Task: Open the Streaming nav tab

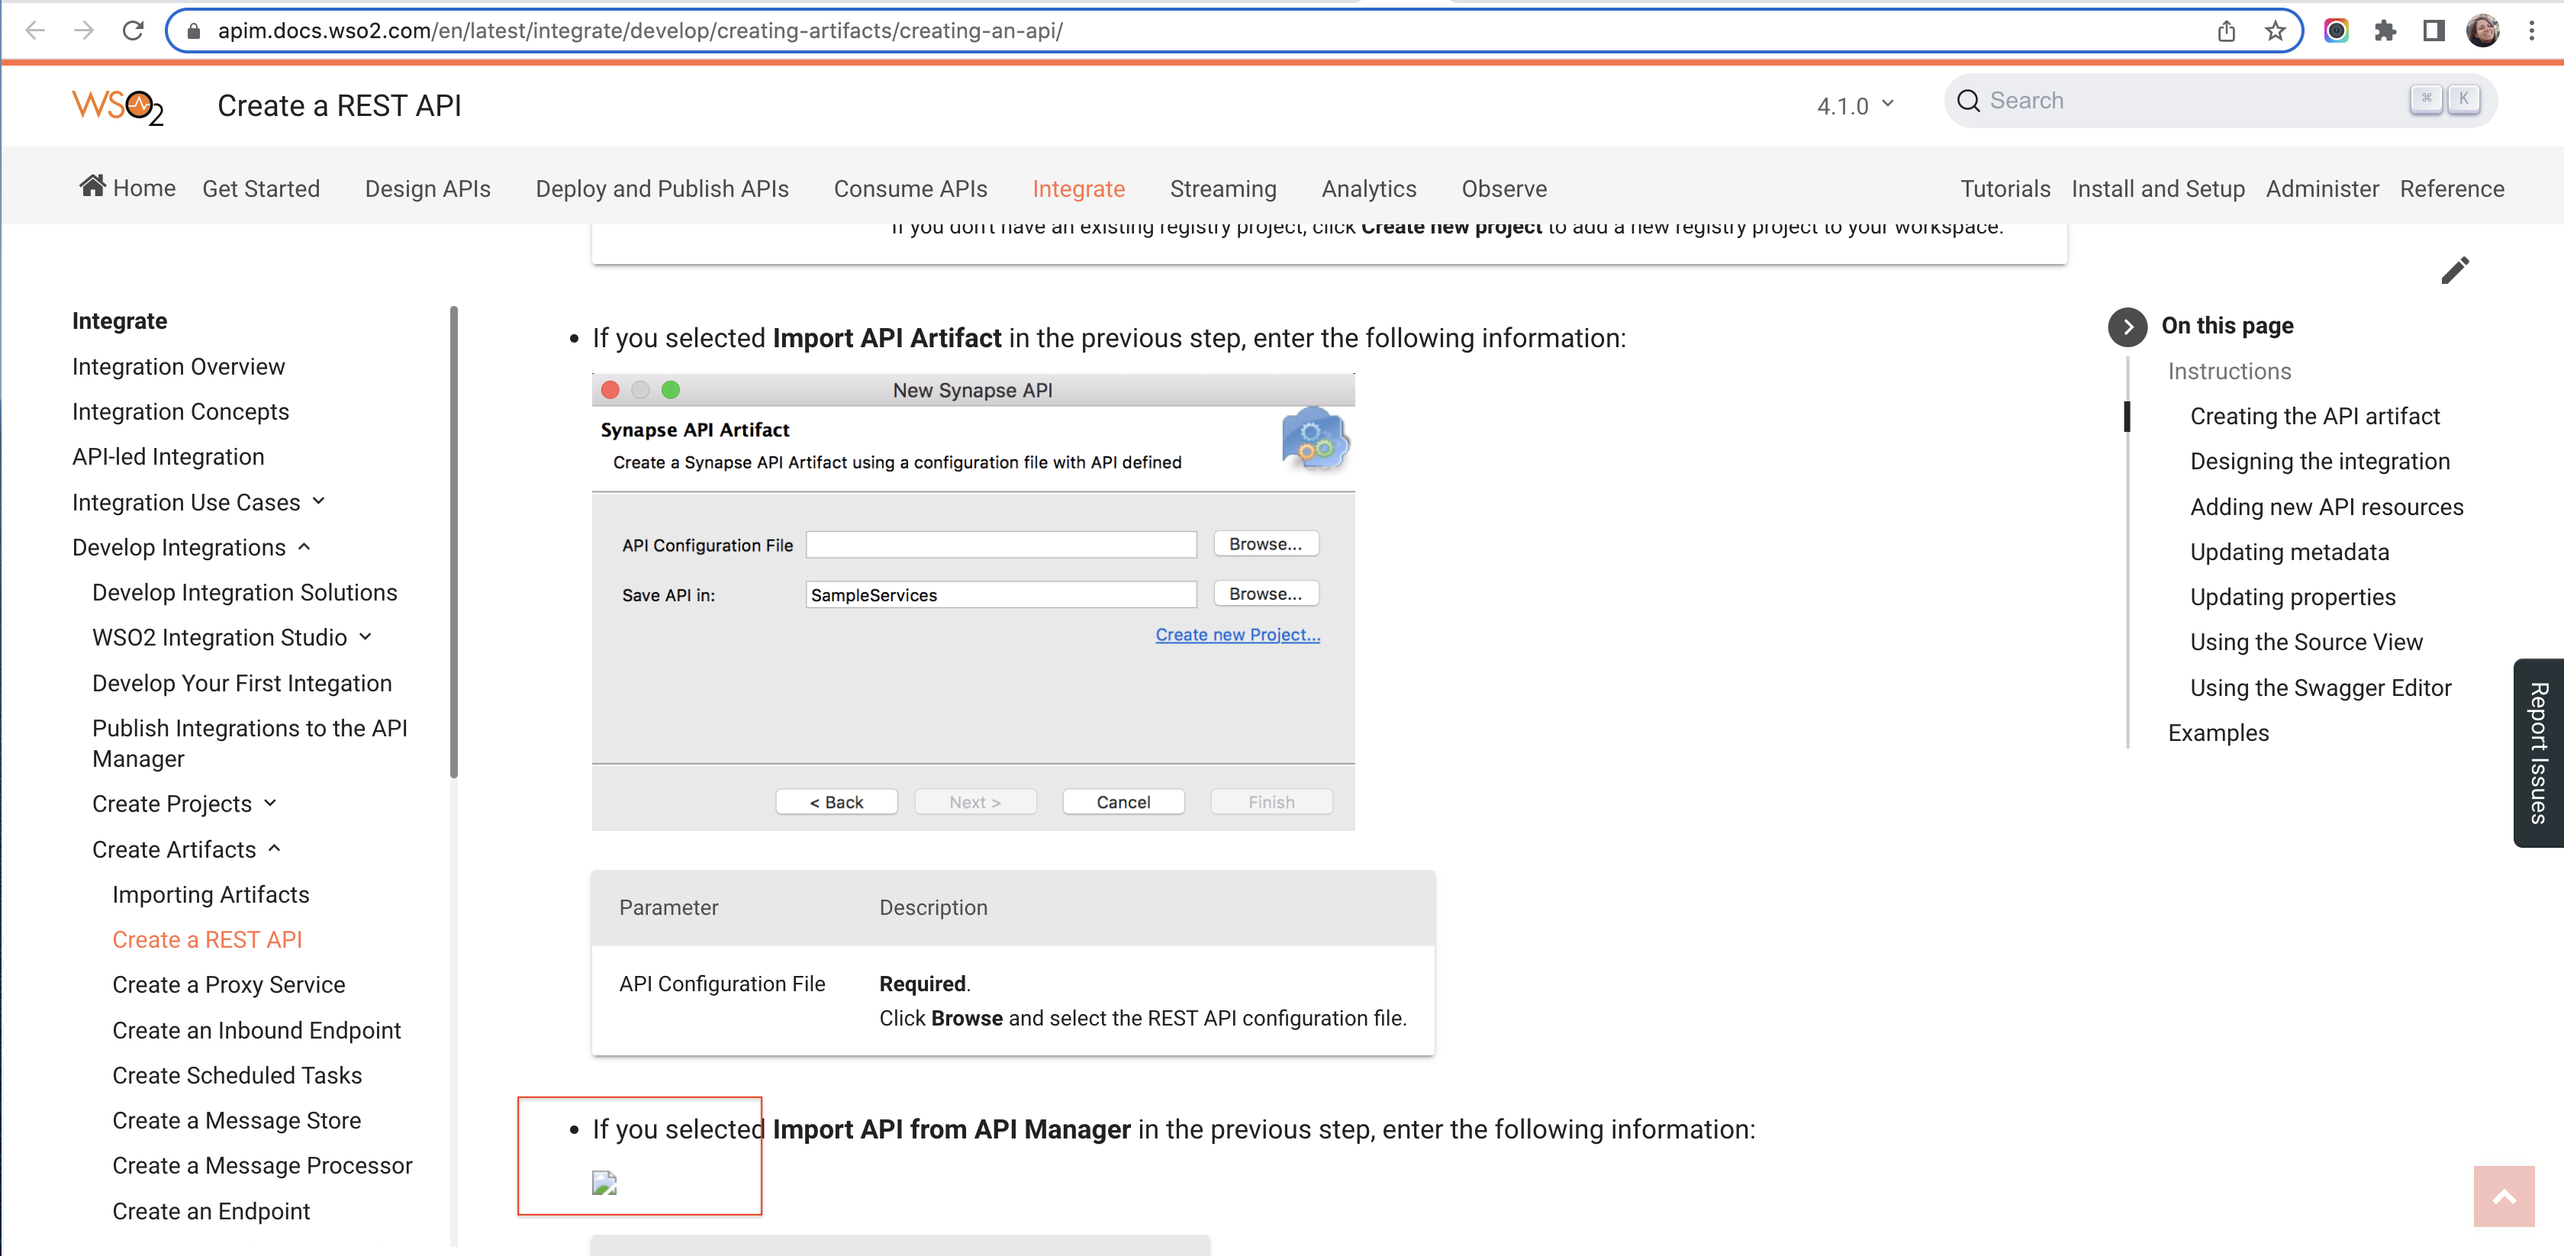Action: pos(1222,188)
